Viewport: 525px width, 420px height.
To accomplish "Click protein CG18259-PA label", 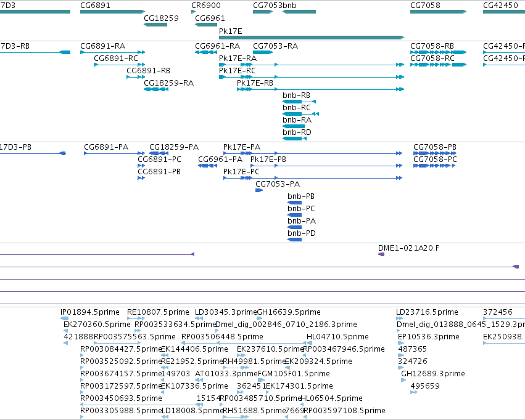I will pos(174,147).
